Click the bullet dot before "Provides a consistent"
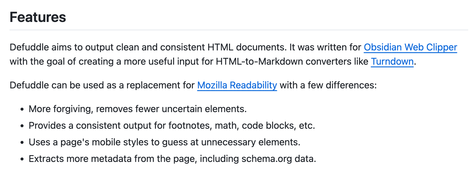Viewport: 473px width, 175px height. click(x=22, y=126)
